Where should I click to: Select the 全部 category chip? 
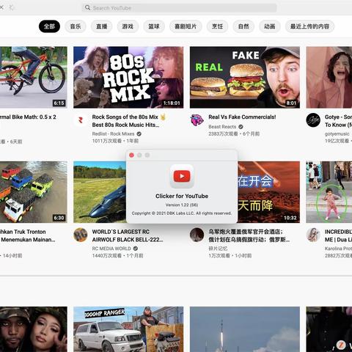[49, 26]
